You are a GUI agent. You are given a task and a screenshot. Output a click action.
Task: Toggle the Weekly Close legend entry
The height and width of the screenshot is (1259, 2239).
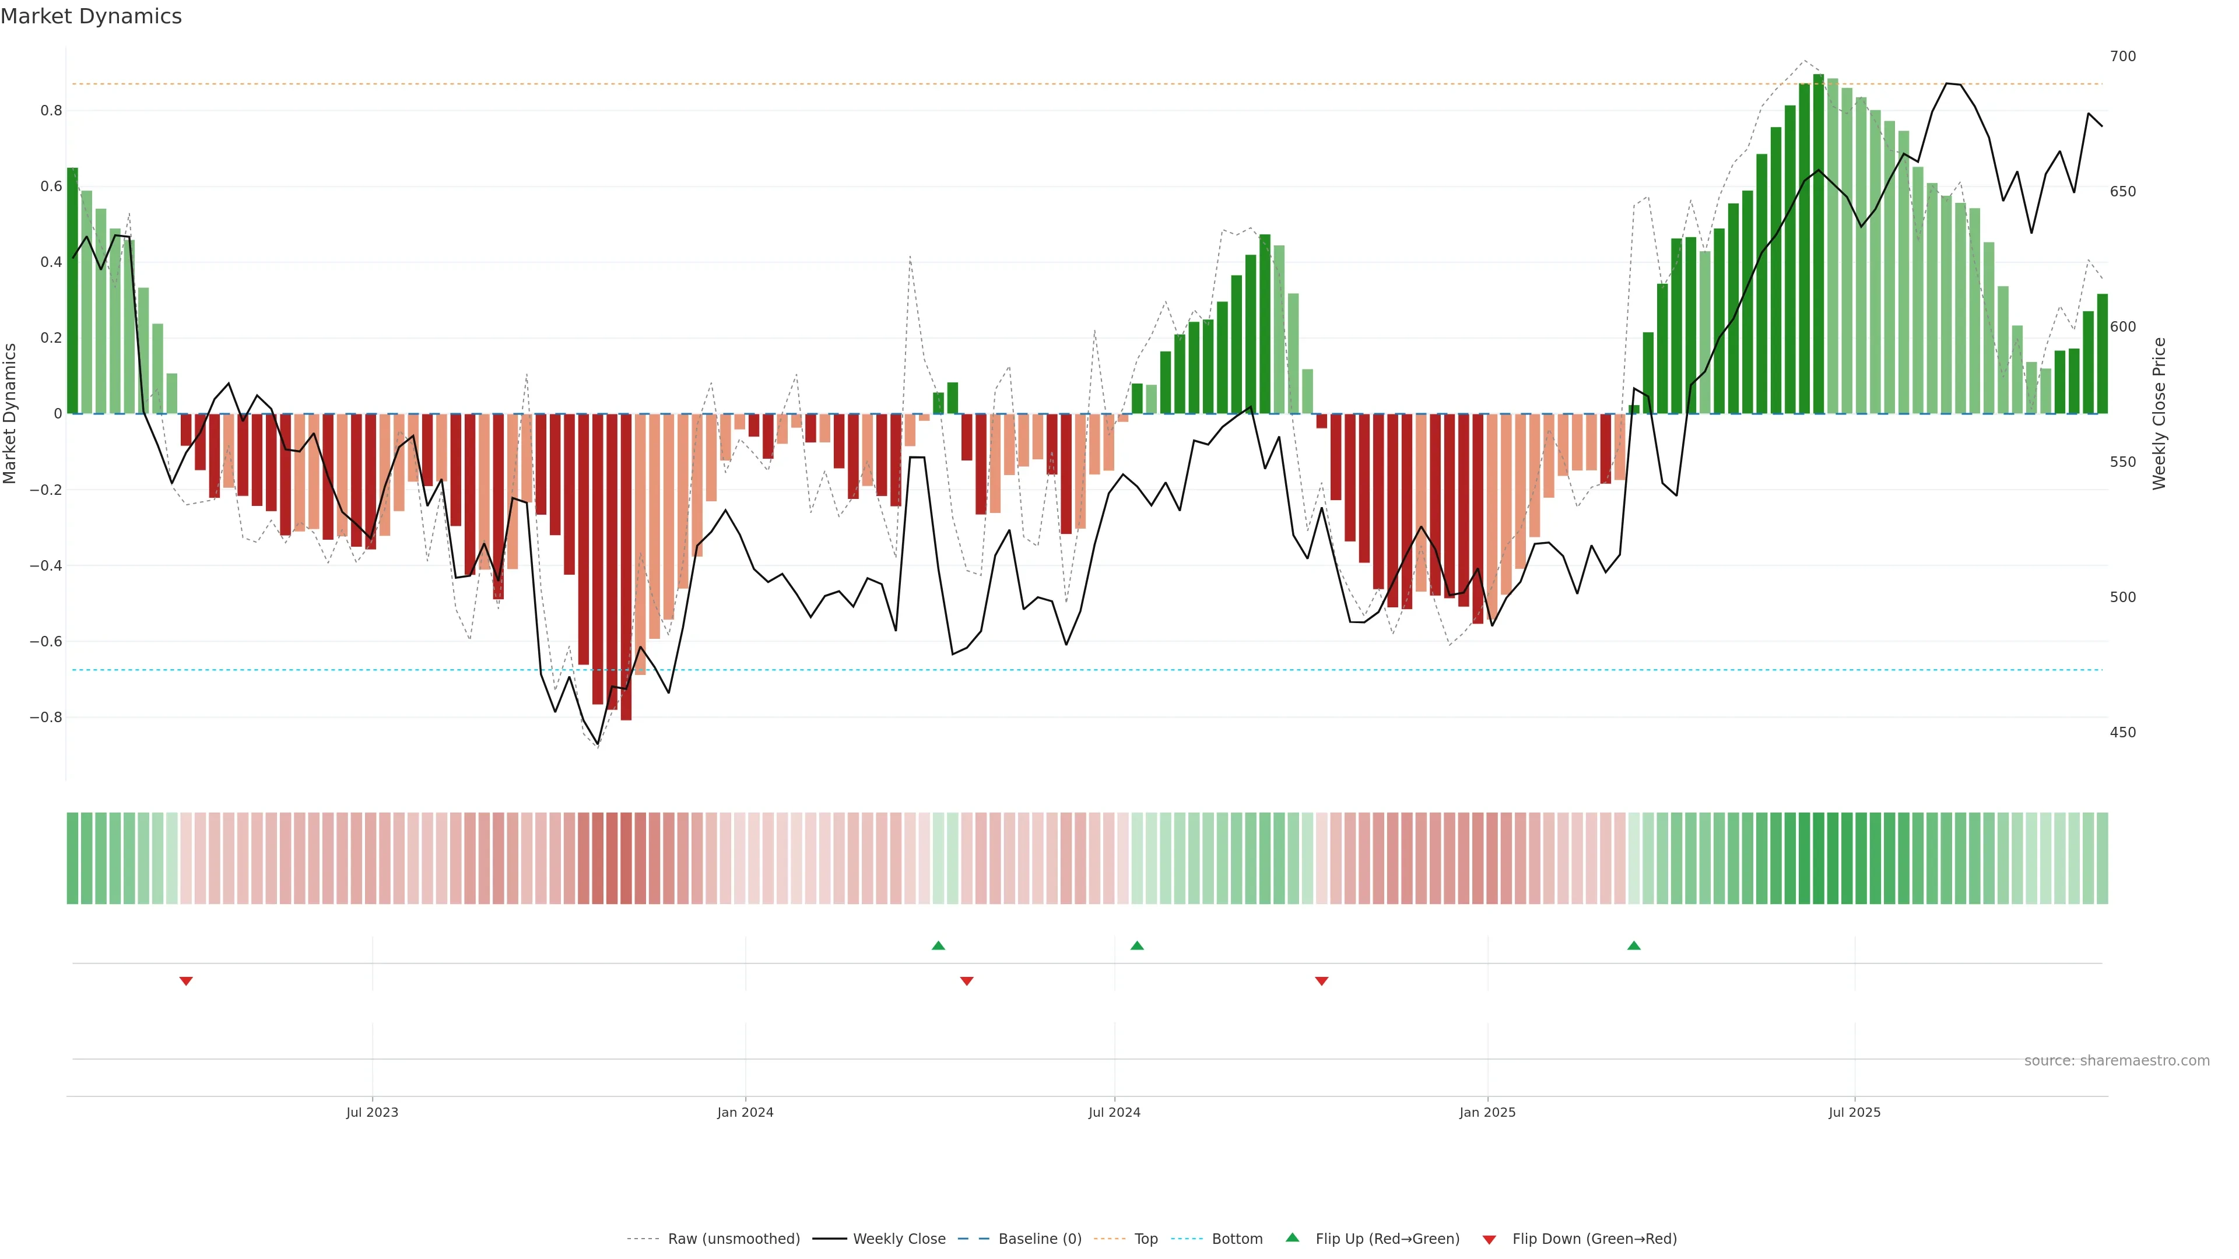point(899,1239)
